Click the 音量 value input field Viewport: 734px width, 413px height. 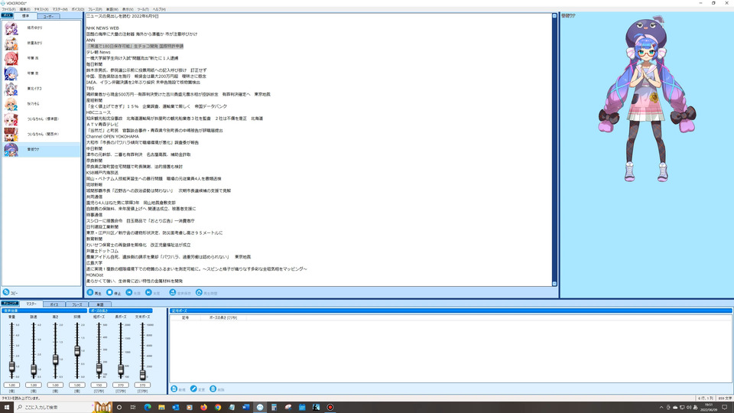click(x=11, y=385)
